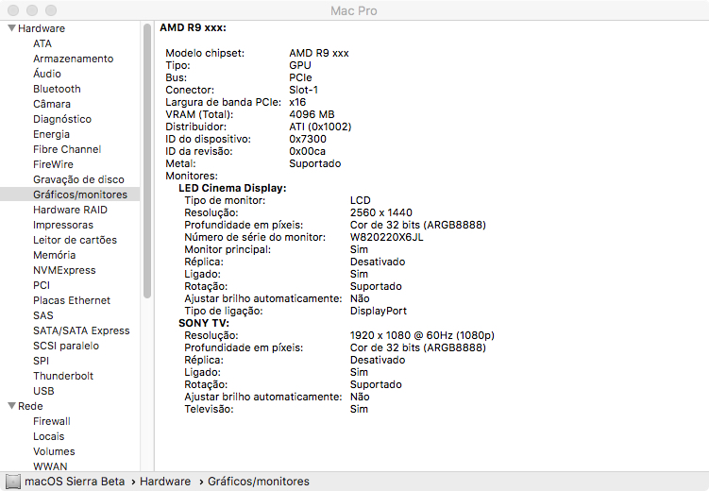Click the ATI (0x1002) vendor value
This screenshot has height=491, width=709.
click(x=320, y=127)
